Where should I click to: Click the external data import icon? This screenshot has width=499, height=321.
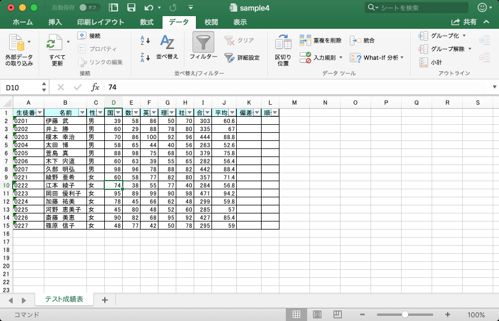coord(17,42)
